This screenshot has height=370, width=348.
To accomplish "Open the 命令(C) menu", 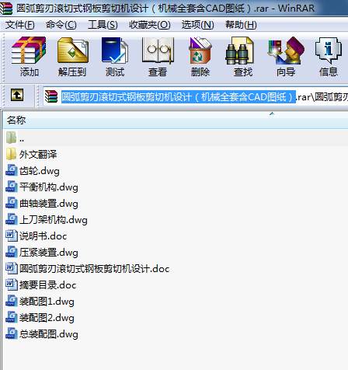I will click(61, 25).
